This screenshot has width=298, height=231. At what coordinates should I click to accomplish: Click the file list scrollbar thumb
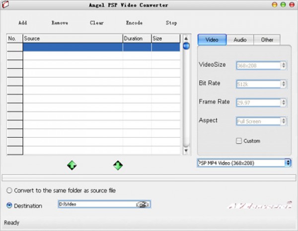click(186, 46)
